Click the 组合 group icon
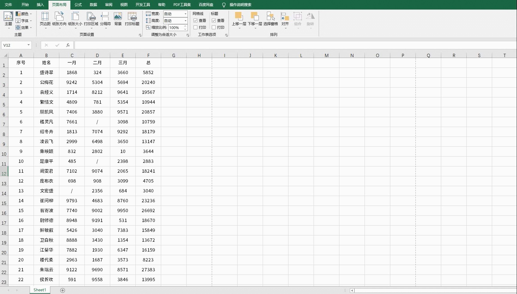 click(298, 16)
